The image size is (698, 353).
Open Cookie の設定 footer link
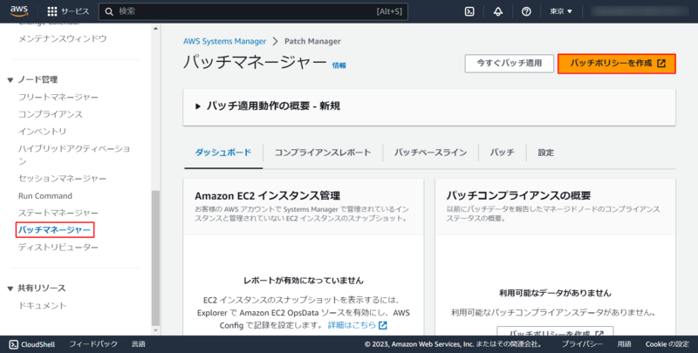(667, 344)
